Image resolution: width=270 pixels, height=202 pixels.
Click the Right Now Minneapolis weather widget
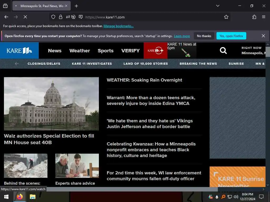(253, 50)
